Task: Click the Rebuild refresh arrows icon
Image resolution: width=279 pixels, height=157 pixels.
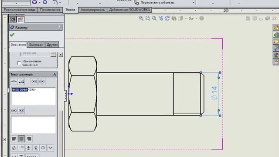Action: coord(167,18)
